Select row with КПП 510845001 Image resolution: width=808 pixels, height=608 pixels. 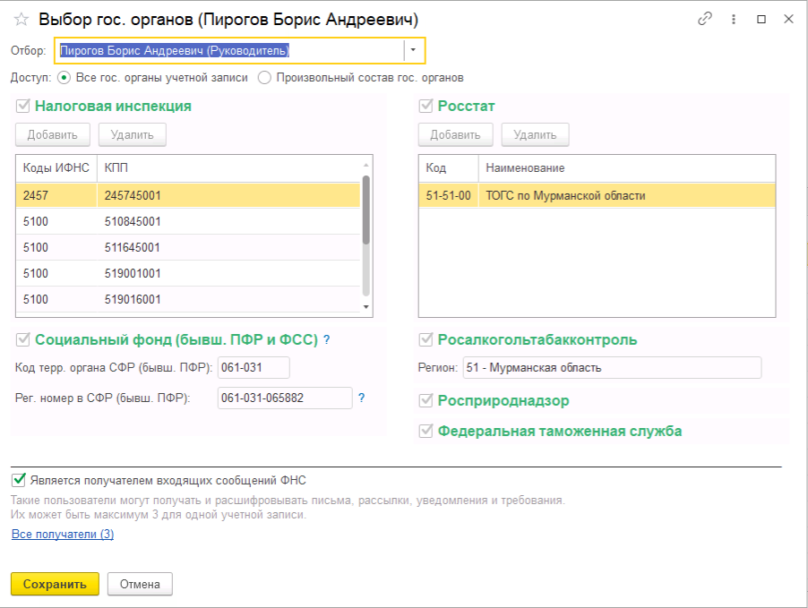point(133,221)
